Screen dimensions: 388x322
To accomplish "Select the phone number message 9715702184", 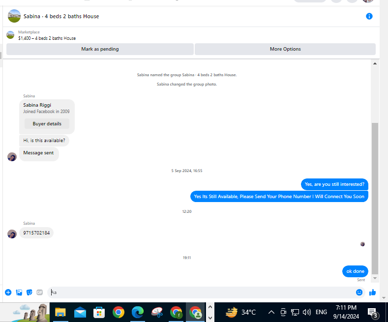I will tap(36, 233).
